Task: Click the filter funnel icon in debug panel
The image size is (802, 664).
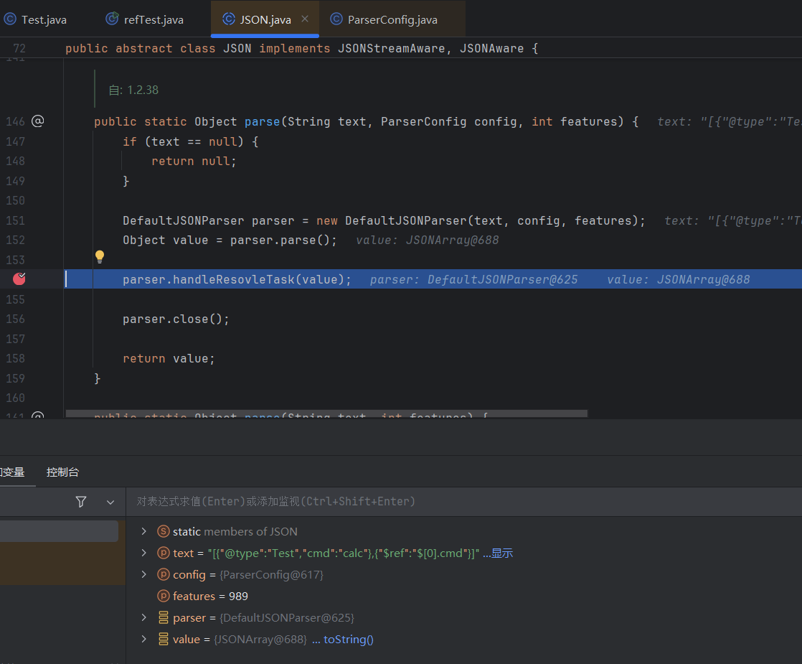Action: [81, 502]
